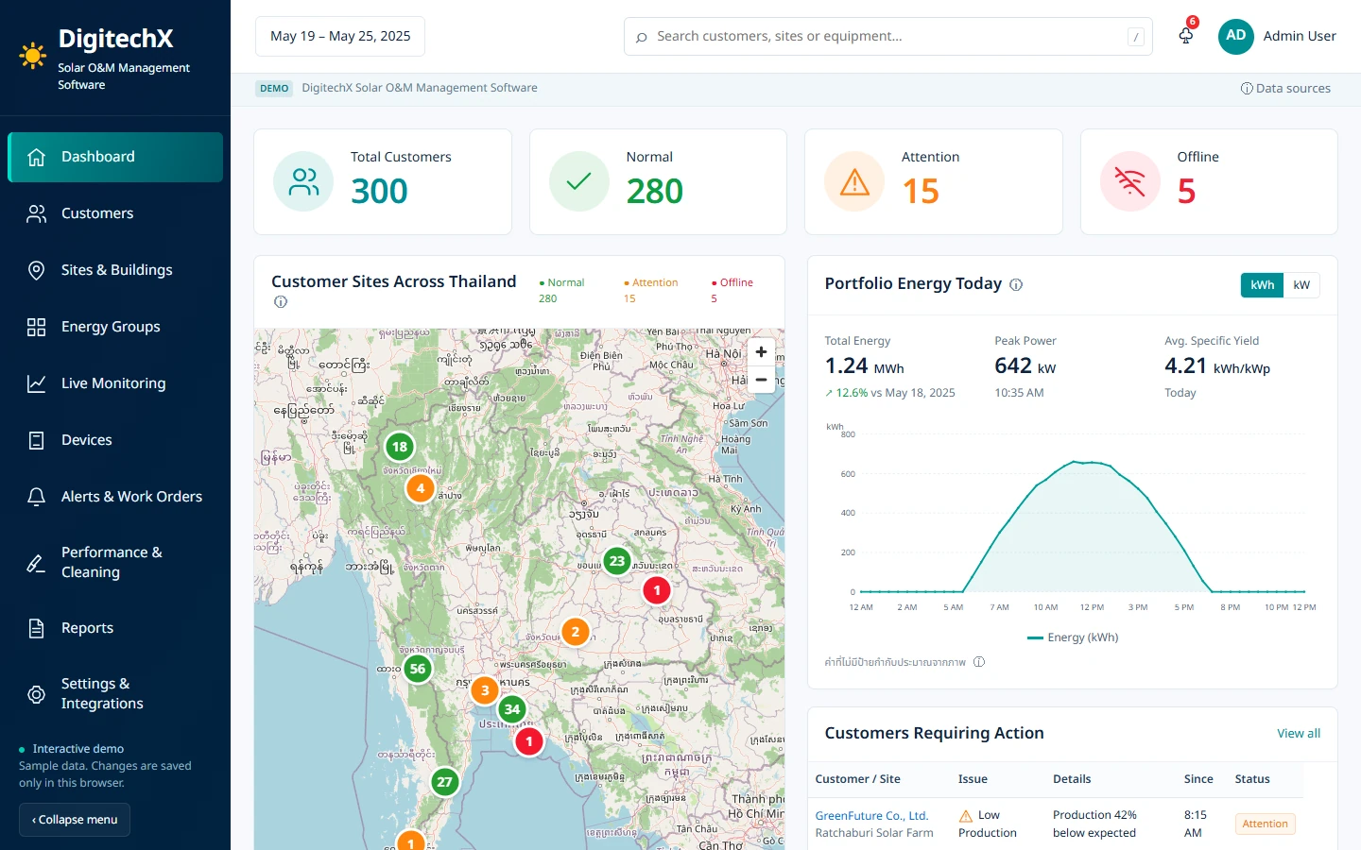This screenshot has width=1361, height=850.
Task: Select the kWh unit toggle
Action: (x=1262, y=285)
